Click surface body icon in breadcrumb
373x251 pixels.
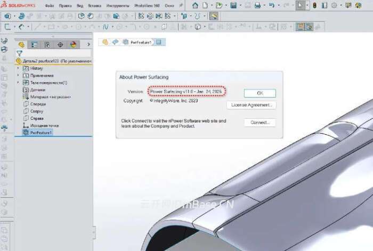pyautogui.click(x=116, y=42)
